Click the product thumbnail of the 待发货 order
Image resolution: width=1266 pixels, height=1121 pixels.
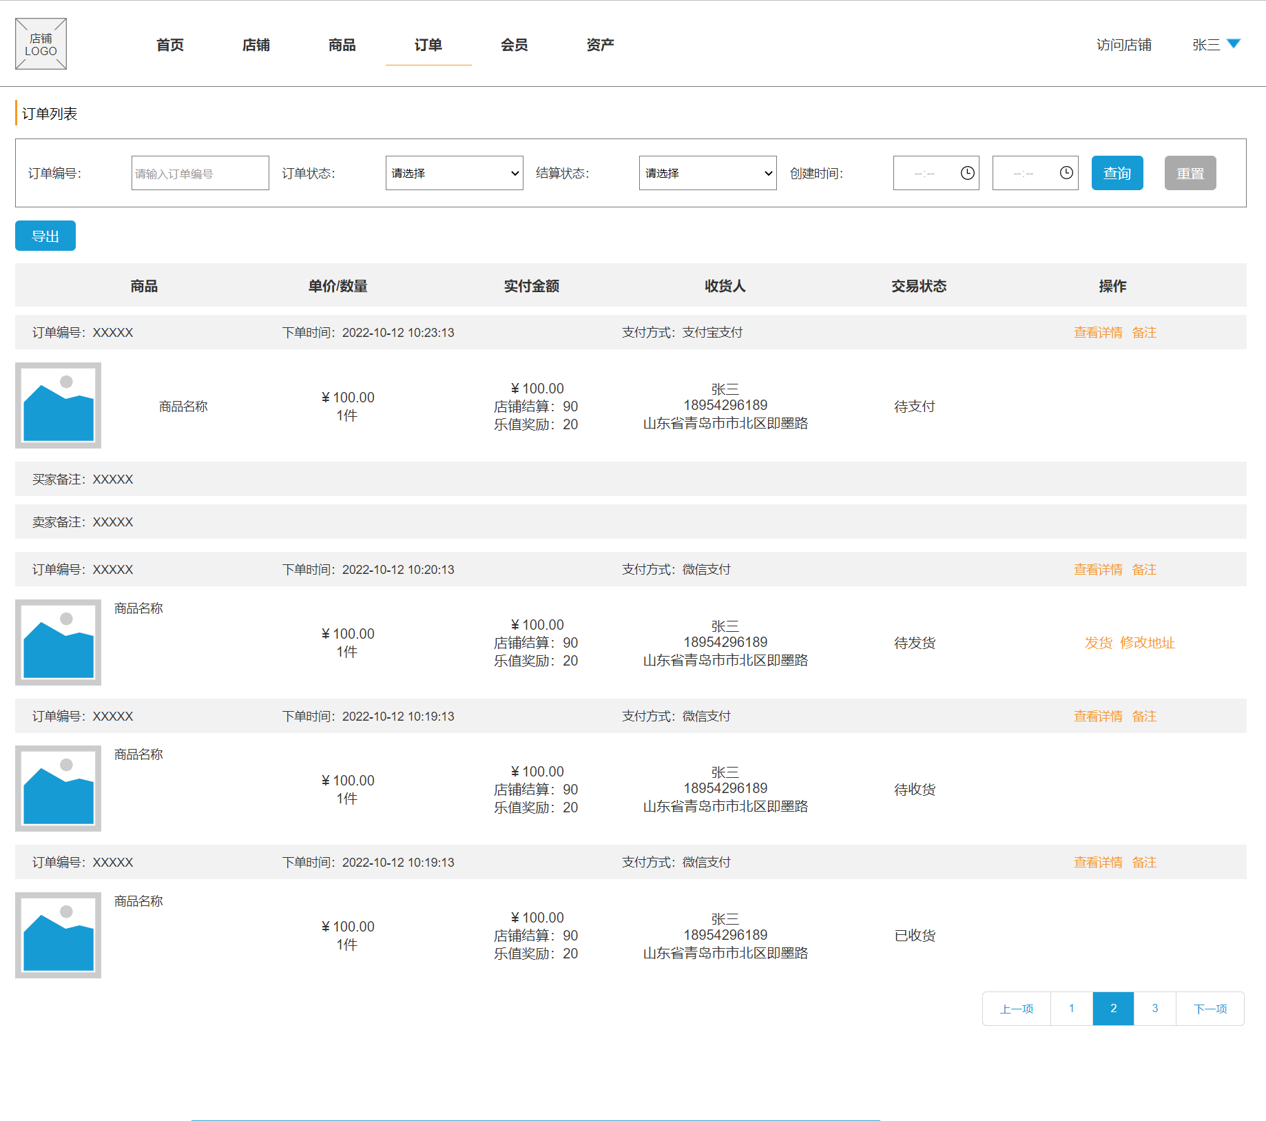click(59, 642)
